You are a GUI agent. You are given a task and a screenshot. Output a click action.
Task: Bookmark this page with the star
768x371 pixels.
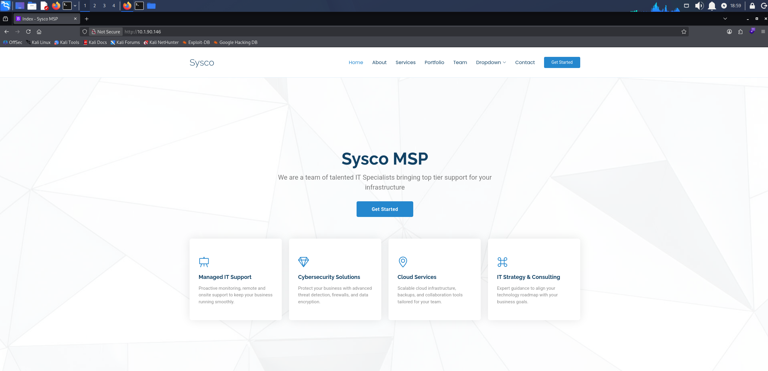click(x=684, y=32)
